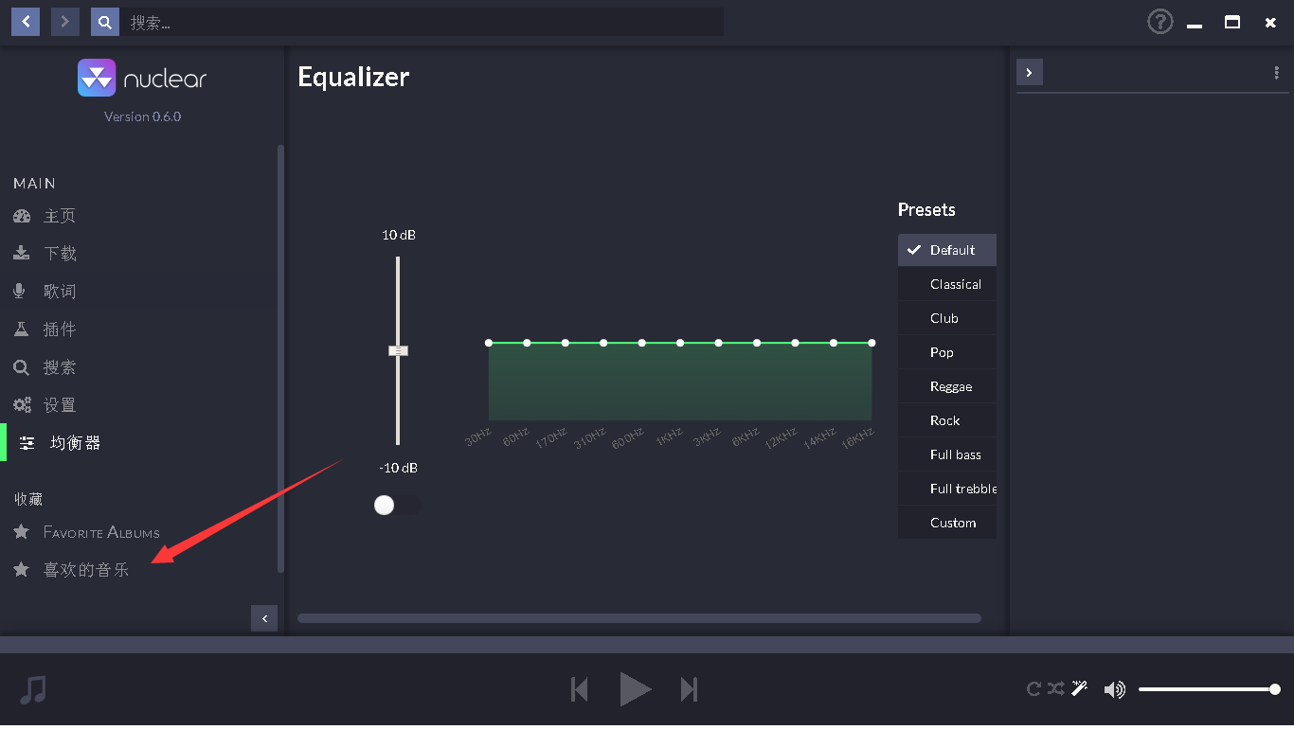Open Favorite Albums

coord(100,532)
